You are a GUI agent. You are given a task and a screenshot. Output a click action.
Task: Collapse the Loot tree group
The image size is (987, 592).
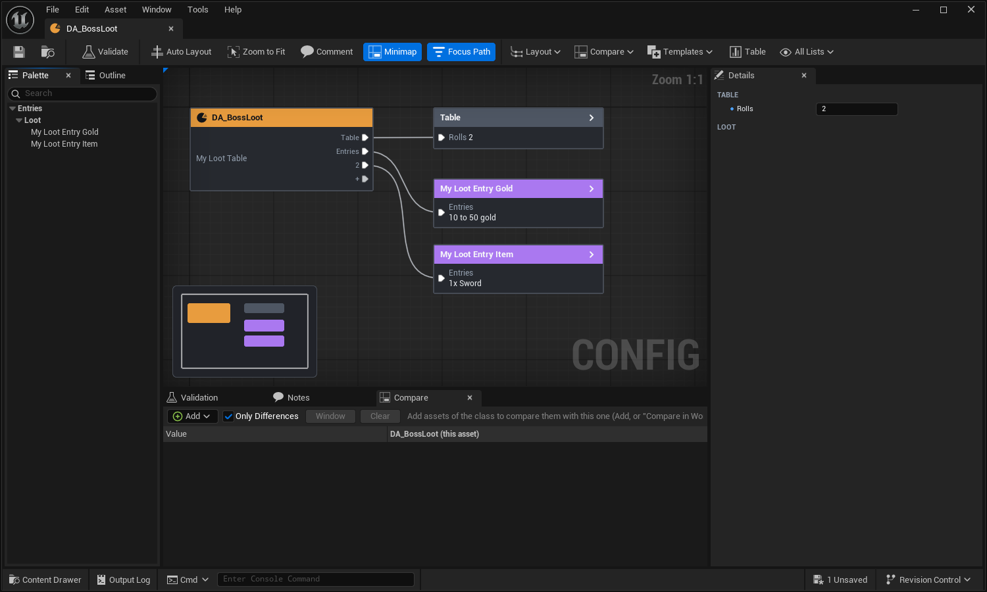19,120
